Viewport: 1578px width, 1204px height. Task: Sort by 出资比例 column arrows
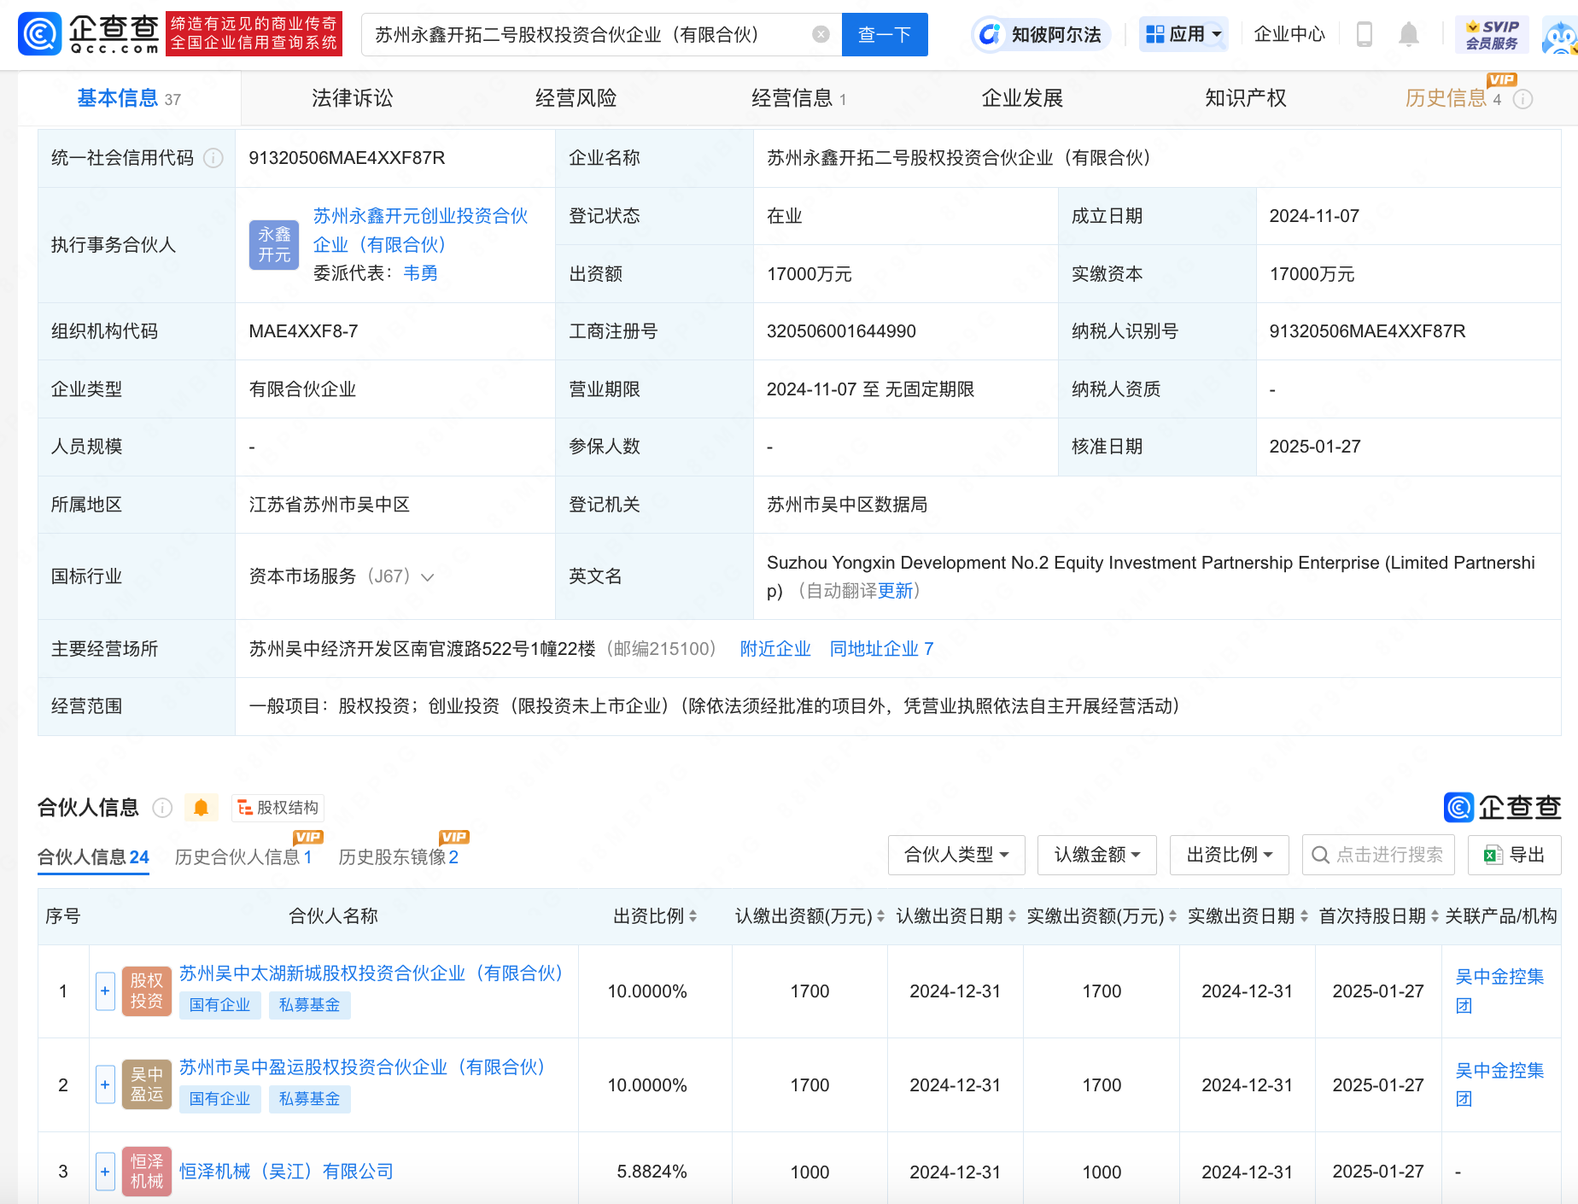(x=693, y=916)
